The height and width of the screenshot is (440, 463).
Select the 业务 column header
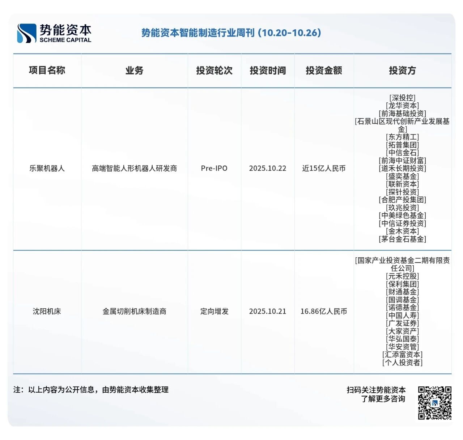click(134, 70)
